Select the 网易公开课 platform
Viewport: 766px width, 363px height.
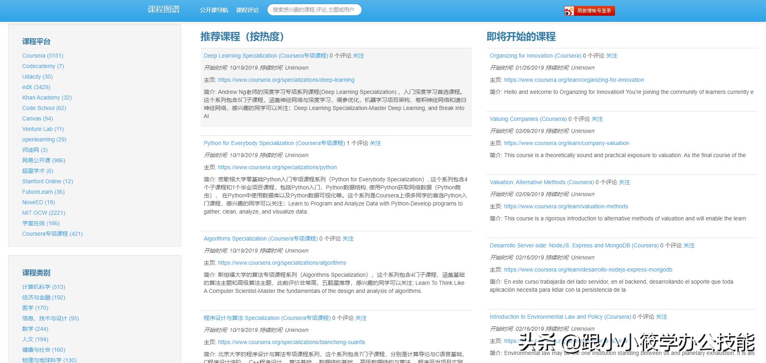click(x=36, y=160)
